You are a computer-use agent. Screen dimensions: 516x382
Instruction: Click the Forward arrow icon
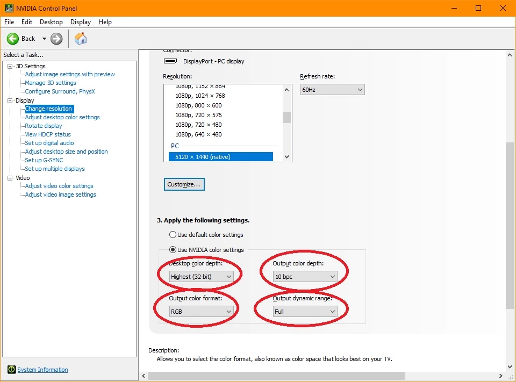[x=56, y=39]
